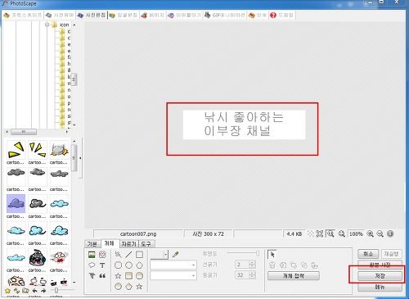This screenshot has width=409, height=299.
Task: Select the speech balloon tool
Action: (92, 265)
